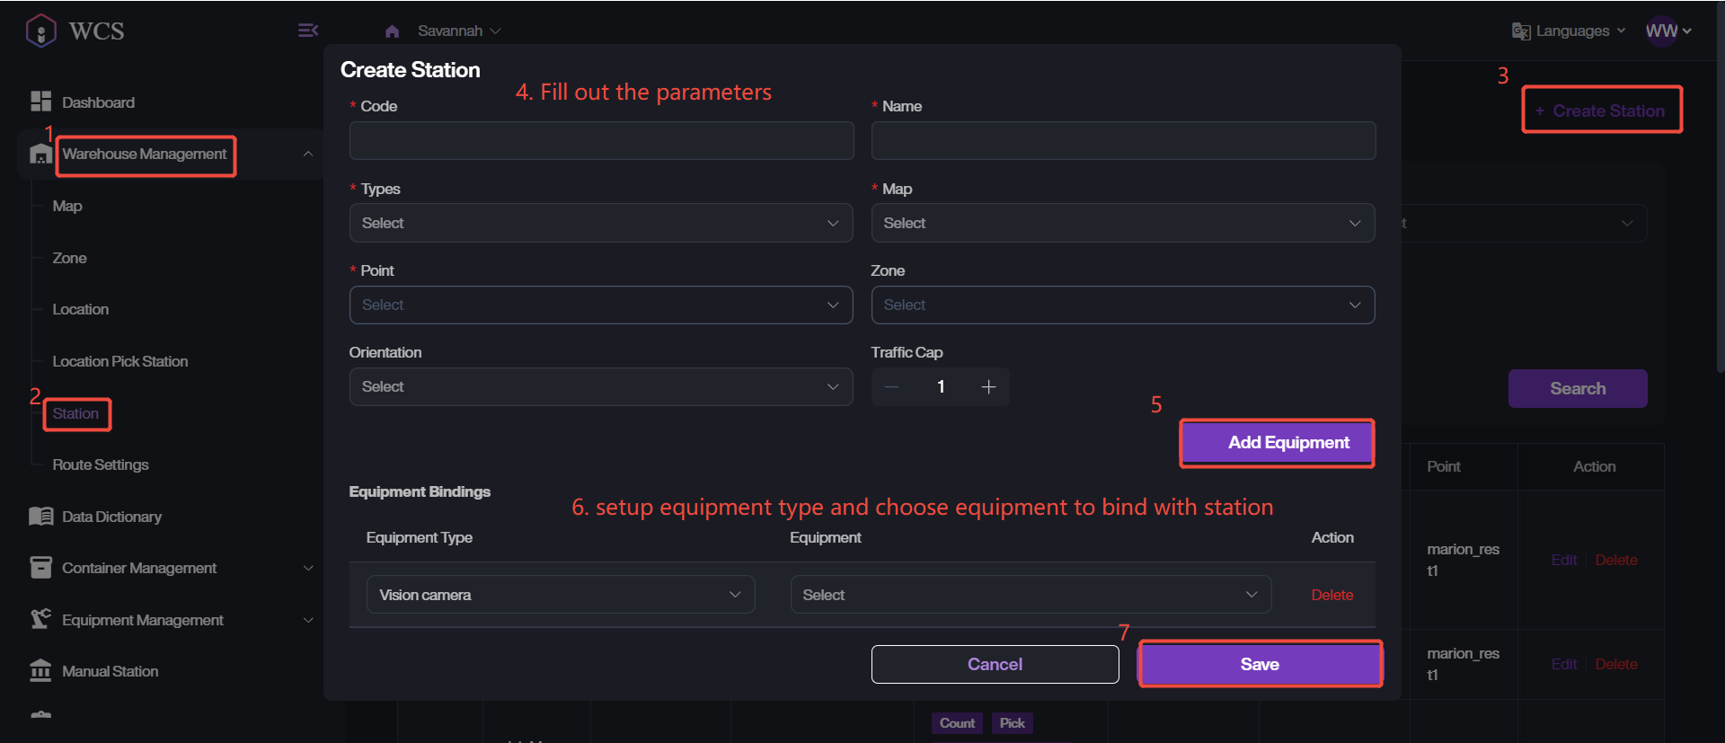This screenshot has width=1725, height=743.
Task: Open the Station menu item
Action: [x=75, y=413]
